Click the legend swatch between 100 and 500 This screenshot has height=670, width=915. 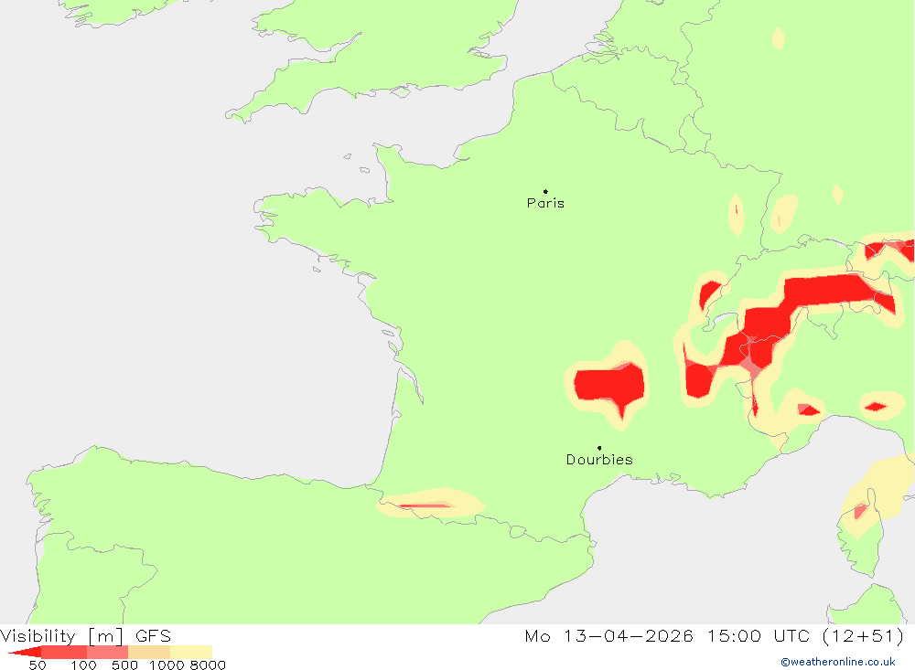click(107, 652)
